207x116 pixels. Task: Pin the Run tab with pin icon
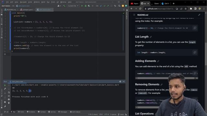point(5,107)
